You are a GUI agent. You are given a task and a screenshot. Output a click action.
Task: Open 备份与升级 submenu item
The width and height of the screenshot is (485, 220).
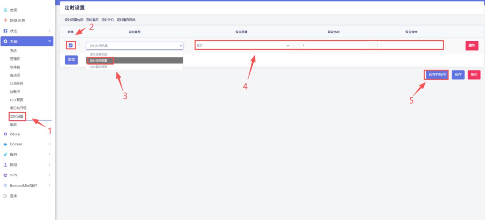click(x=18, y=108)
